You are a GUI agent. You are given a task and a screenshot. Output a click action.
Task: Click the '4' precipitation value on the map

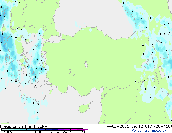pyautogui.click(x=11, y=45)
